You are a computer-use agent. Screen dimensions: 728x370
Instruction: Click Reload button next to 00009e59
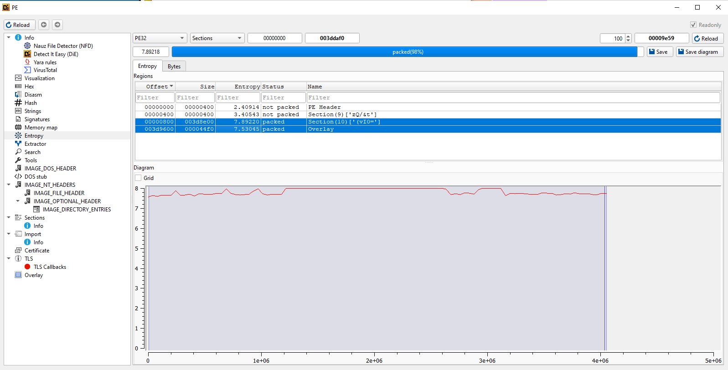point(707,39)
